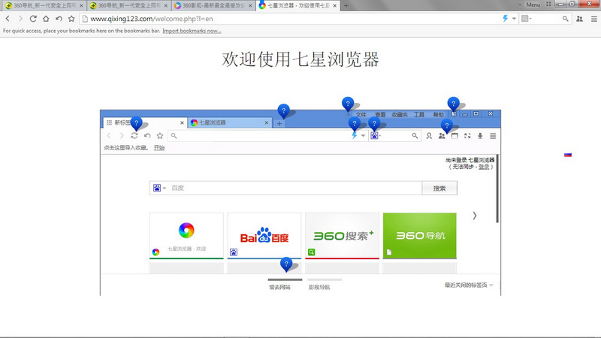Screen dimensions: 601x338
Task: Bookmark this page with the star icon
Action: tap(71, 18)
